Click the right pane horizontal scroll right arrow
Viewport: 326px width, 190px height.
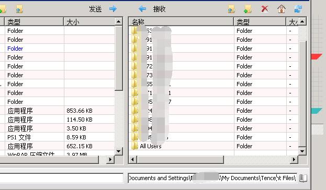point(294,160)
